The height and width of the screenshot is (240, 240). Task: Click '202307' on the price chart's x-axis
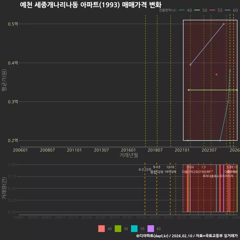click(209, 150)
